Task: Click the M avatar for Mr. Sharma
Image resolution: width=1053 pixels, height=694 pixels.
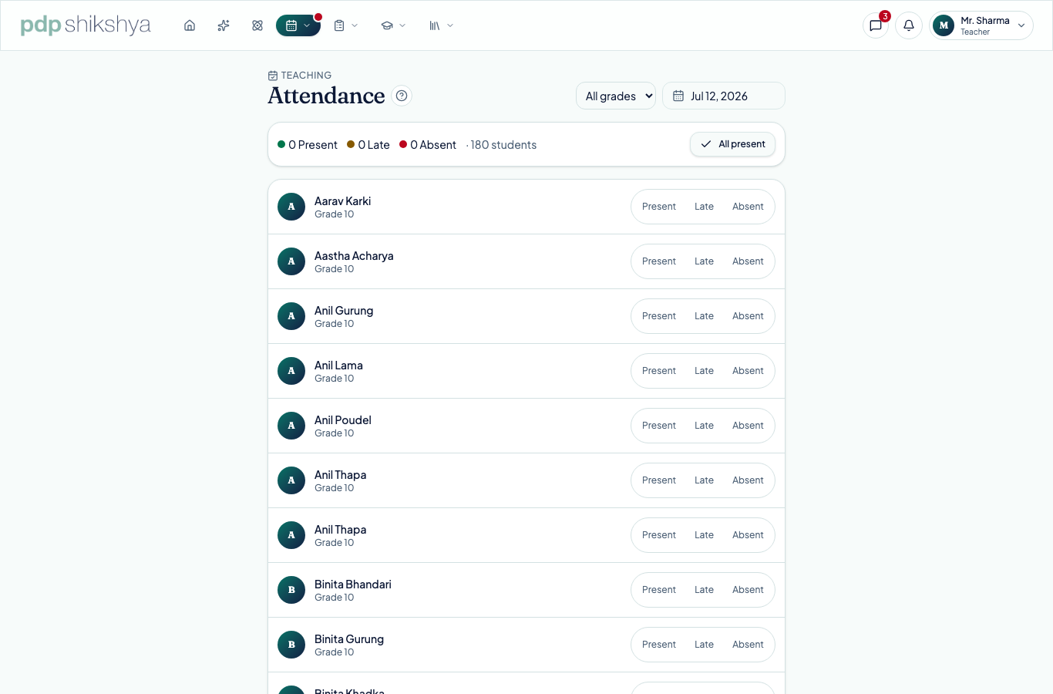Action: 944,25
